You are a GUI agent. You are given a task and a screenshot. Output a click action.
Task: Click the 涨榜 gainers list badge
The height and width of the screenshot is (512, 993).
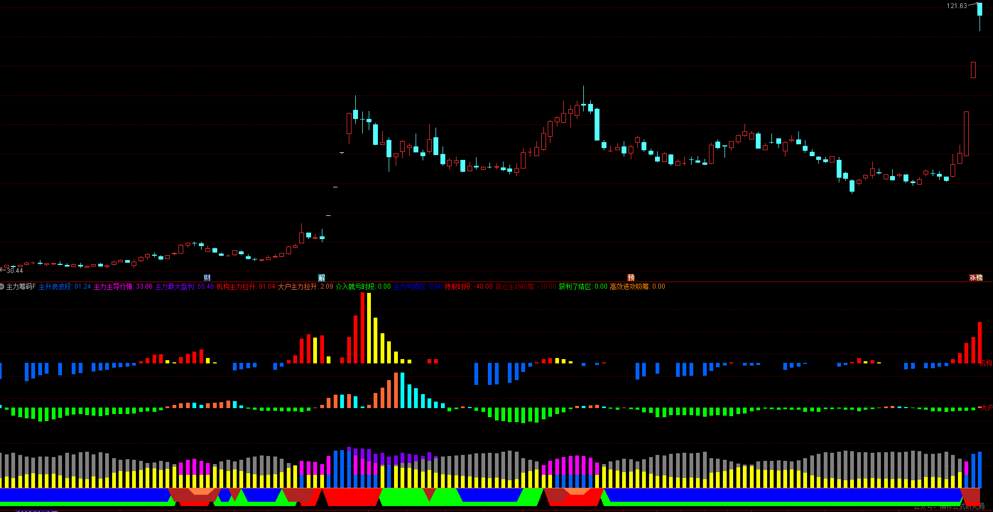click(x=976, y=278)
